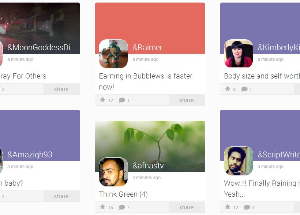Open comments on the Raimer post

[122, 100]
